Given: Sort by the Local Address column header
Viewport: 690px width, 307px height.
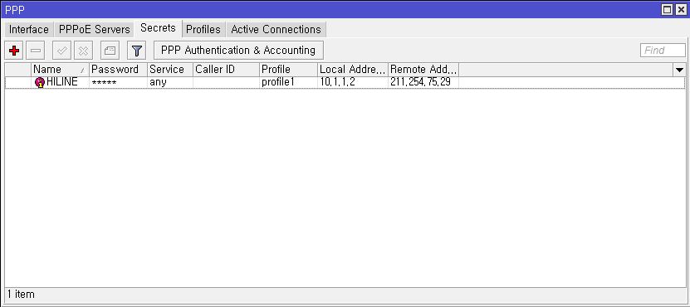Looking at the screenshot, I should (x=353, y=70).
